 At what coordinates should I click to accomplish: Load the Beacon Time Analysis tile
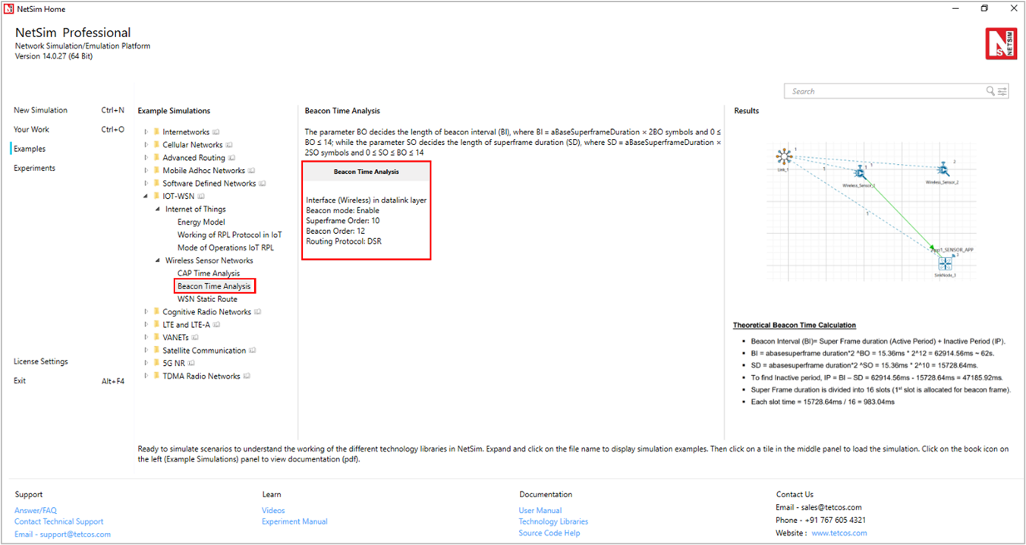pyautogui.click(x=366, y=209)
